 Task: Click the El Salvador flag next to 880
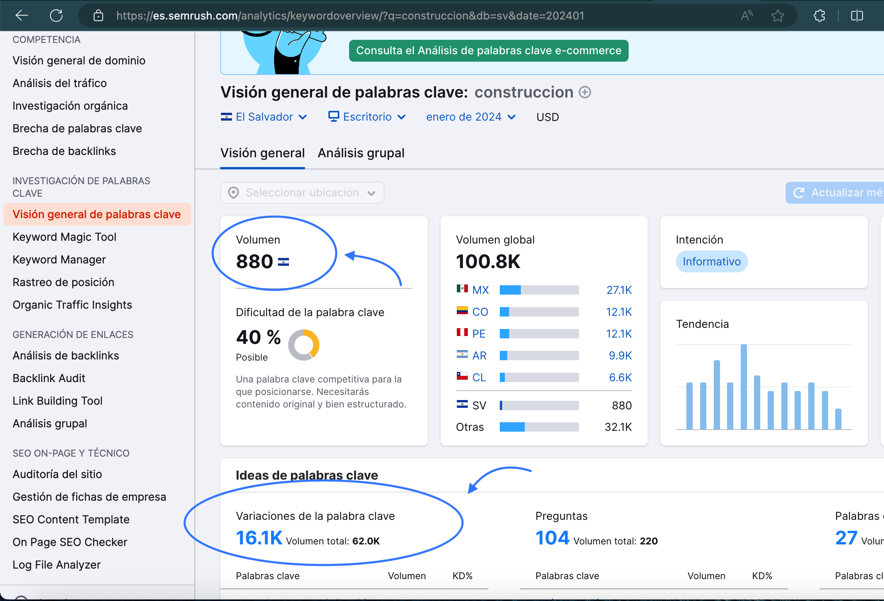(x=283, y=262)
